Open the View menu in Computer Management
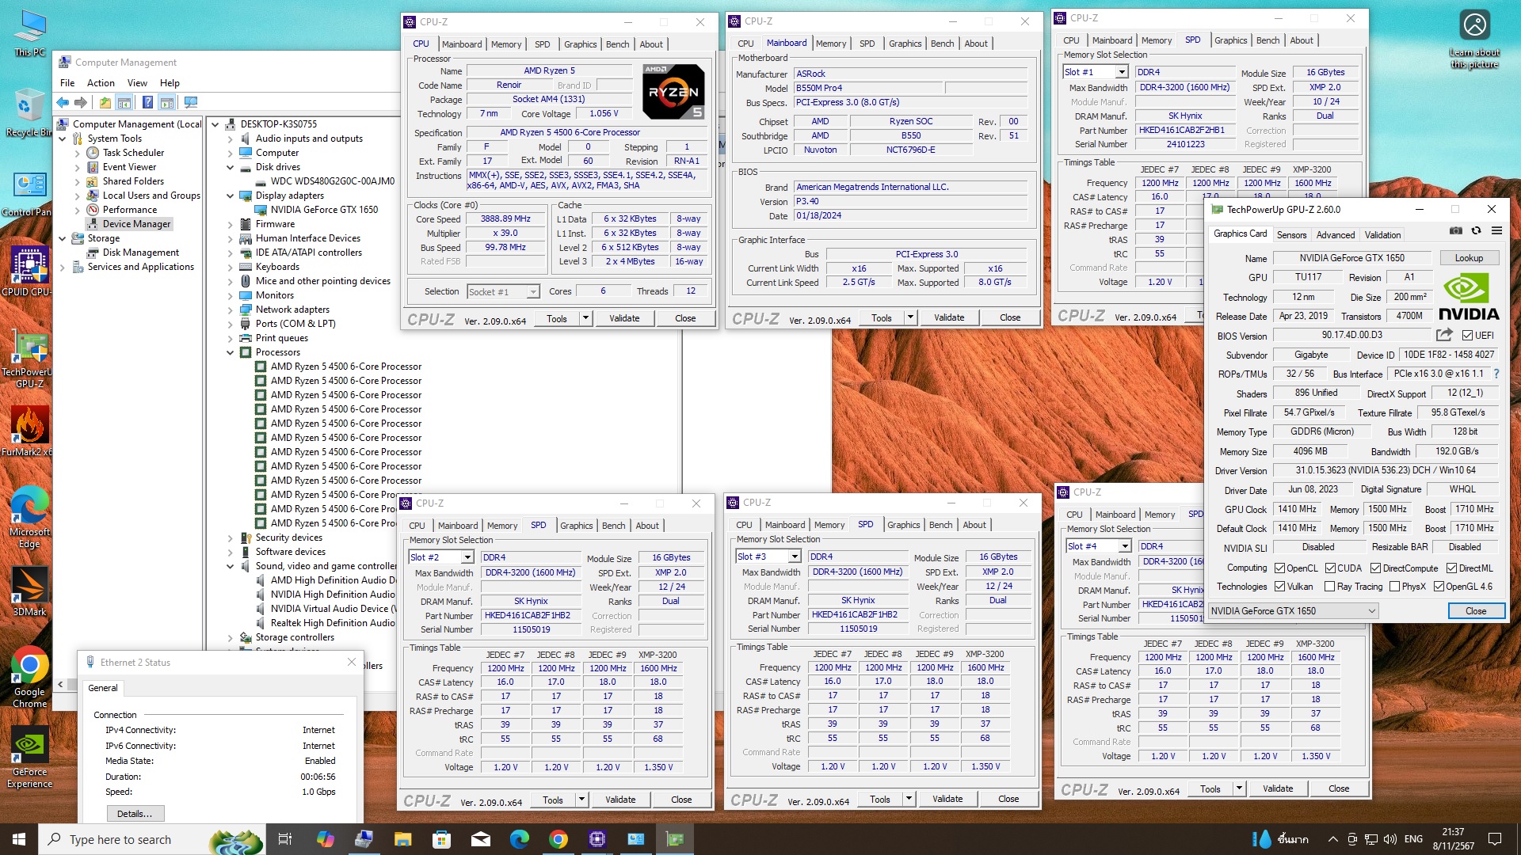Image resolution: width=1521 pixels, height=855 pixels. (x=137, y=82)
